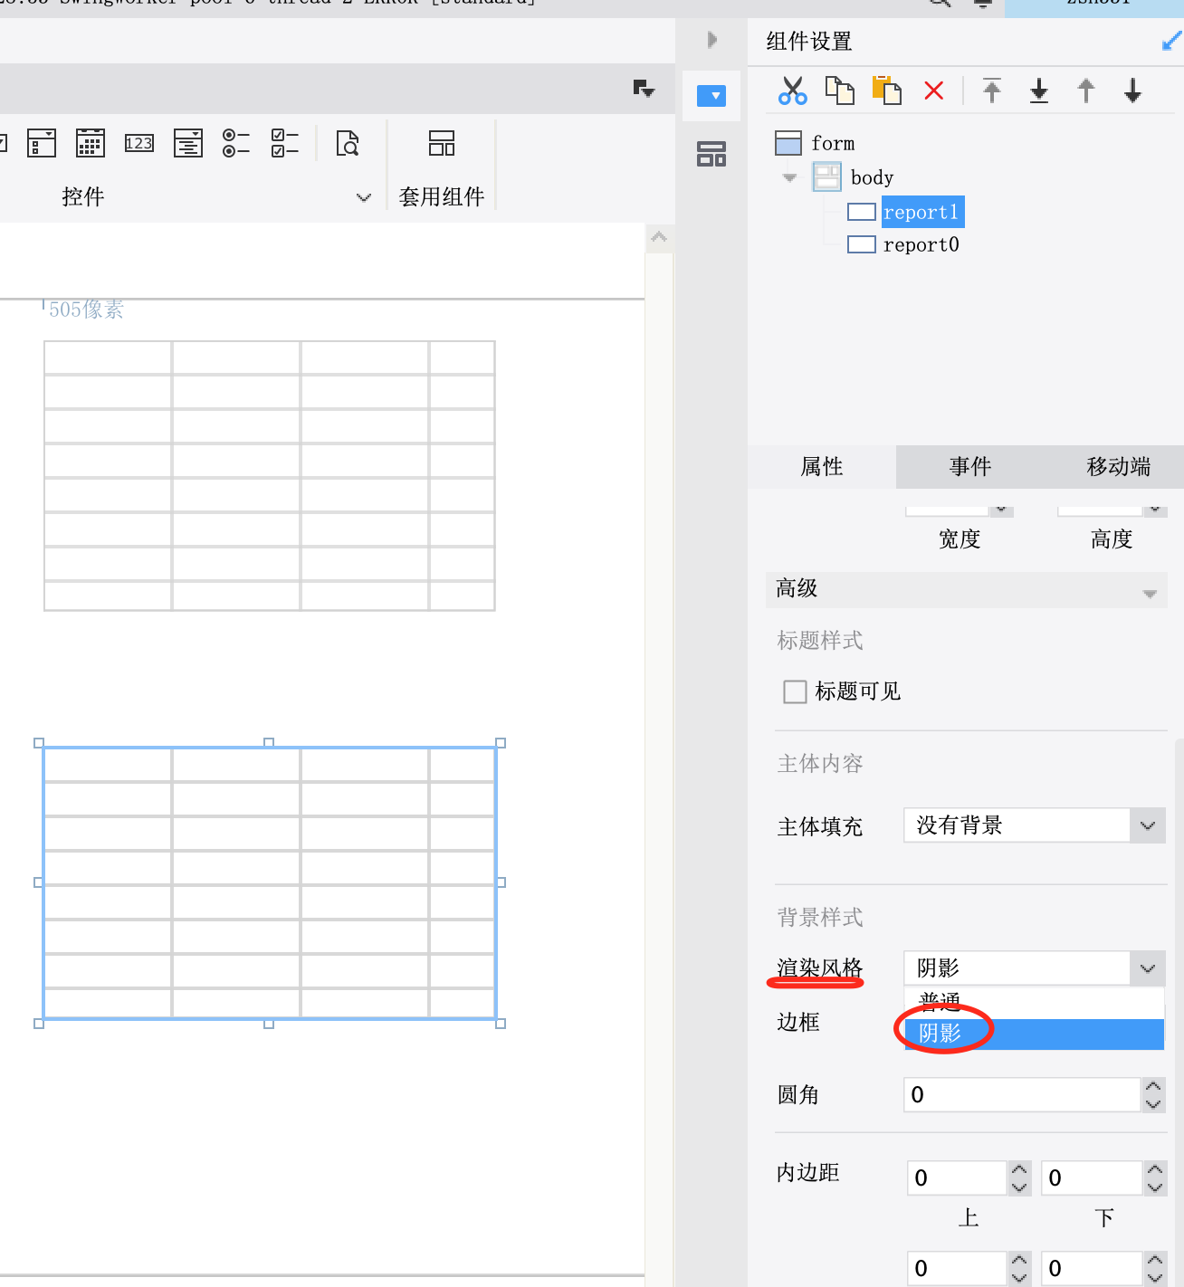Select the number 123 widget icon
This screenshot has width=1184, height=1287.
139,143
